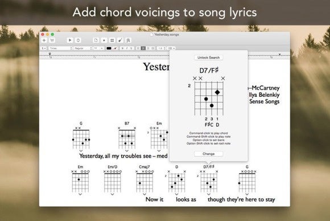Open the Regular typeface style dropdown
Screen dimensions: 330x221
[x=83, y=48]
